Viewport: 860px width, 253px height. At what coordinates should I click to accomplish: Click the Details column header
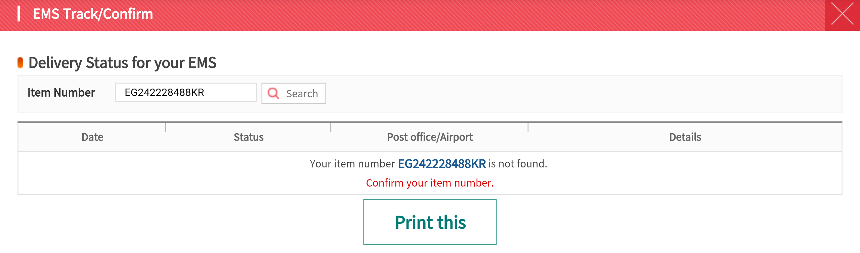coord(685,137)
